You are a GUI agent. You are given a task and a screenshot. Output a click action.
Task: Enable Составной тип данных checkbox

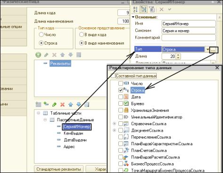point(113,76)
